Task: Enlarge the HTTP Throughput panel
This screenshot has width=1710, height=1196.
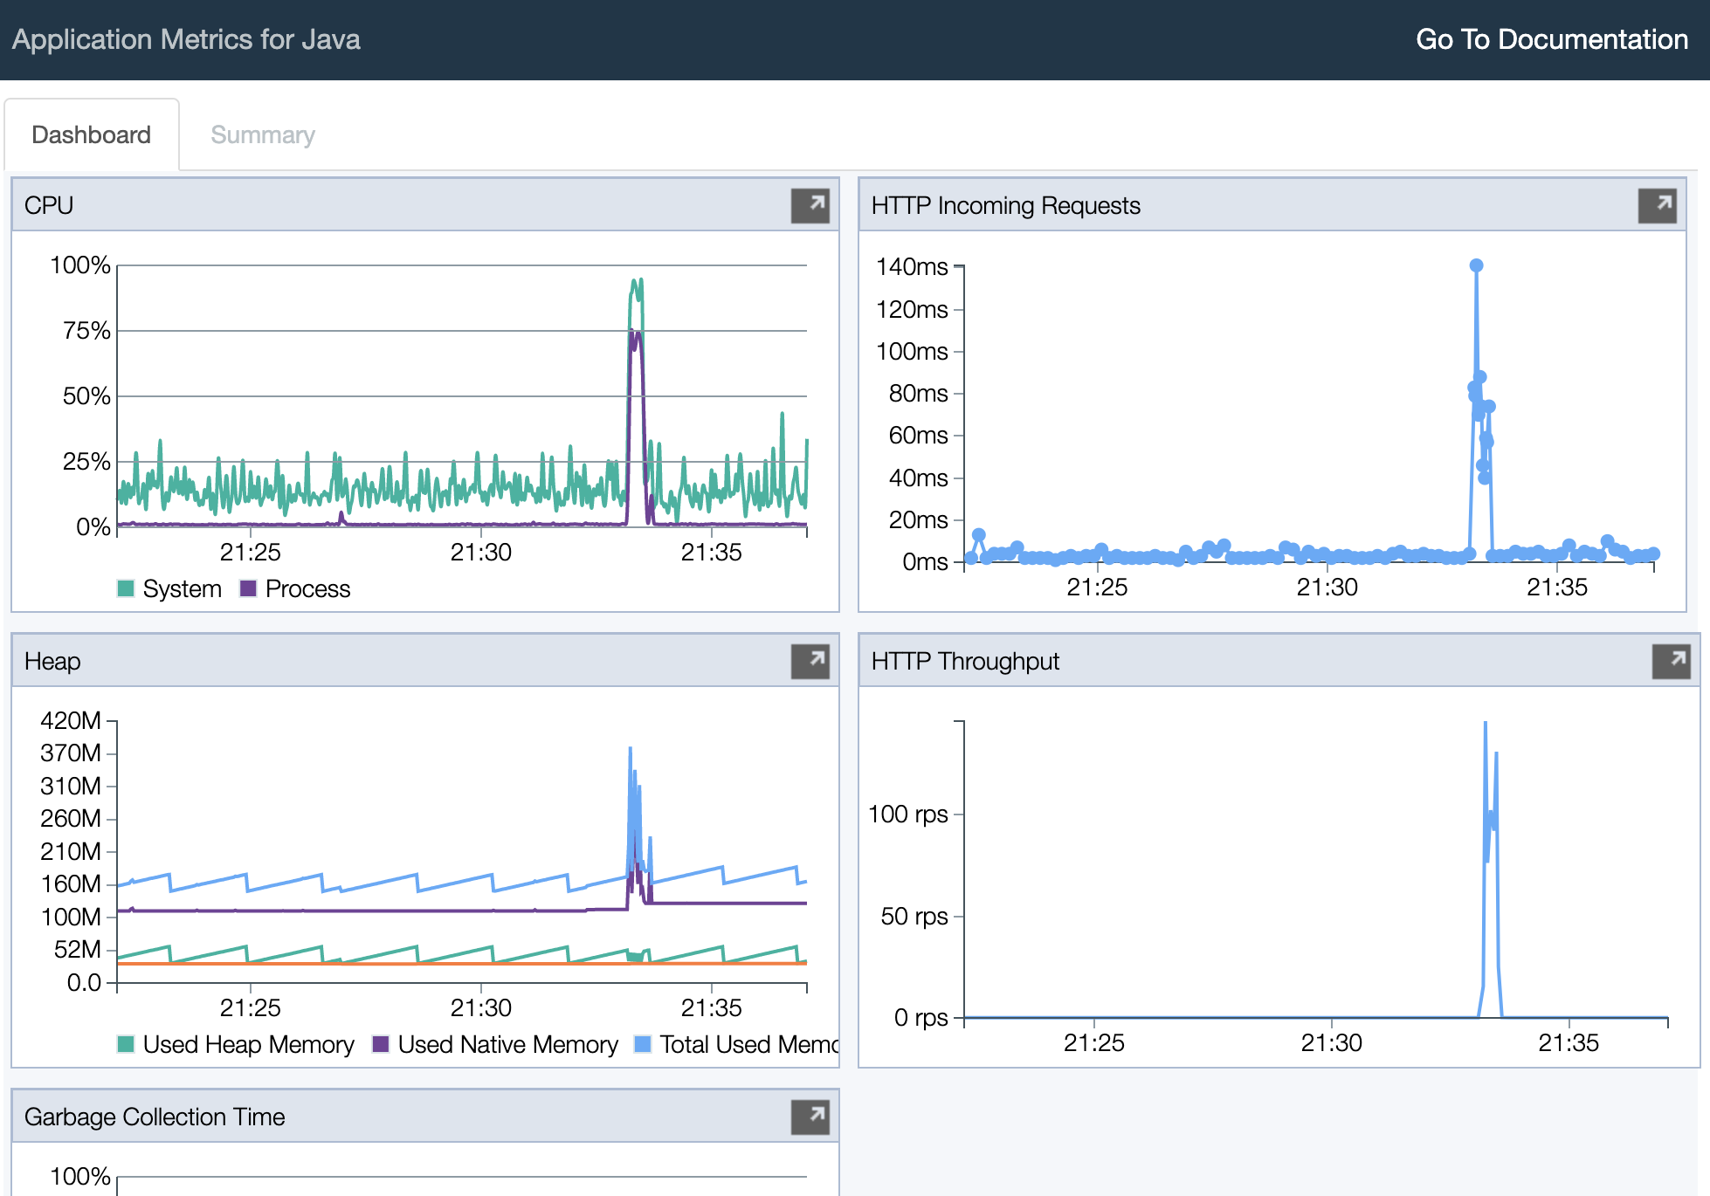Action: (x=1671, y=661)
